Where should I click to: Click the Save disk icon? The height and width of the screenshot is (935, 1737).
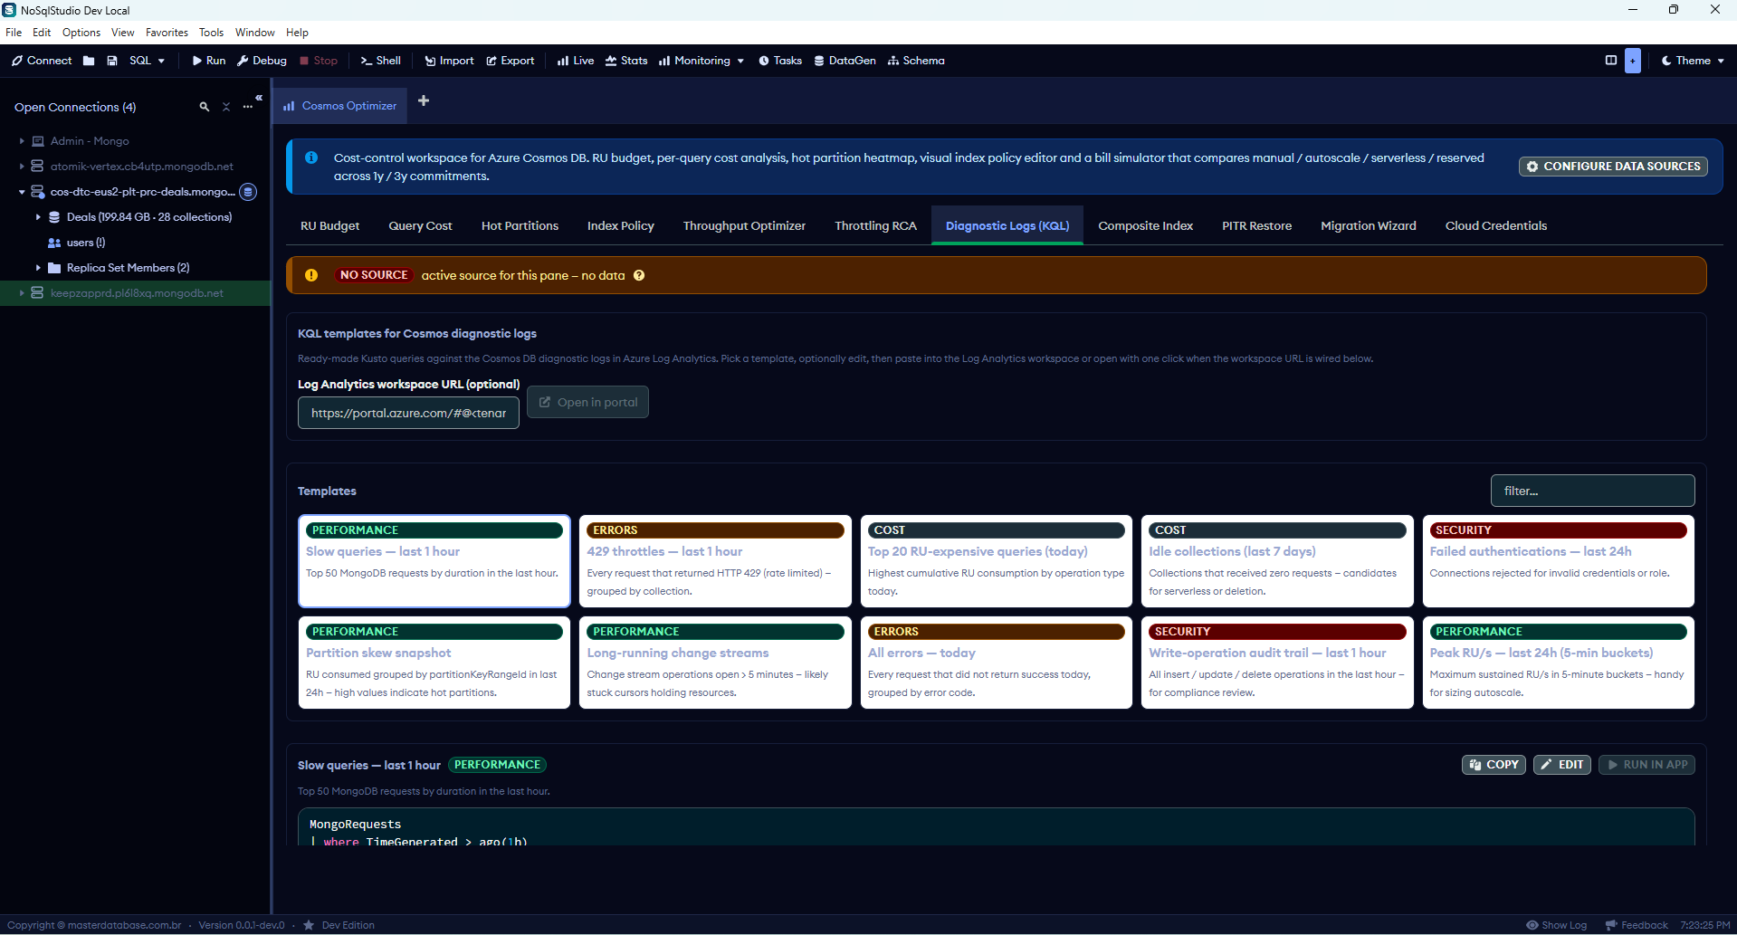pyautogui.click(x=112, y=61)
